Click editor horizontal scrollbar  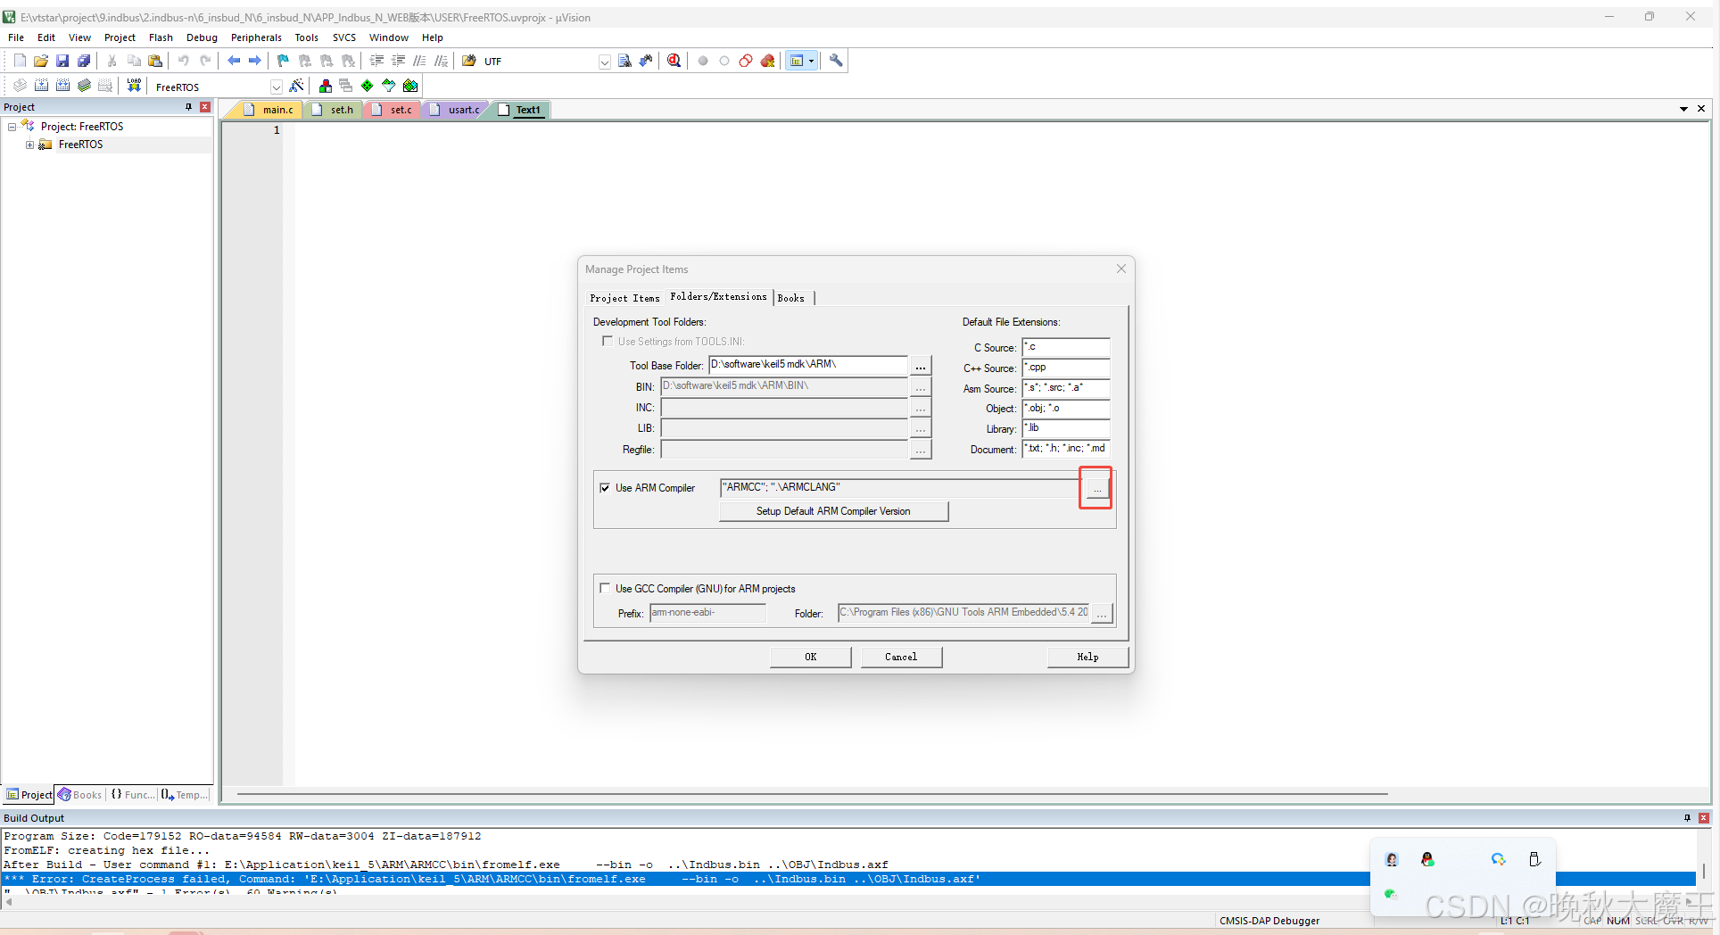coord(812,793)
